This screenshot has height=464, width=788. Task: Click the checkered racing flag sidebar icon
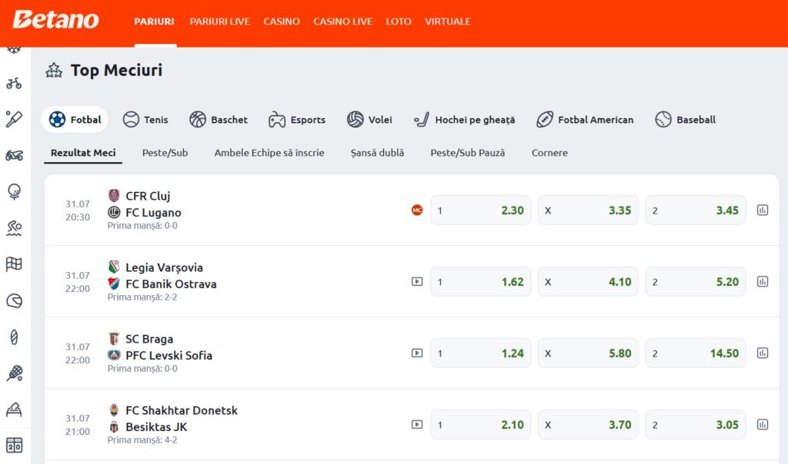click(x=14, y=264)
